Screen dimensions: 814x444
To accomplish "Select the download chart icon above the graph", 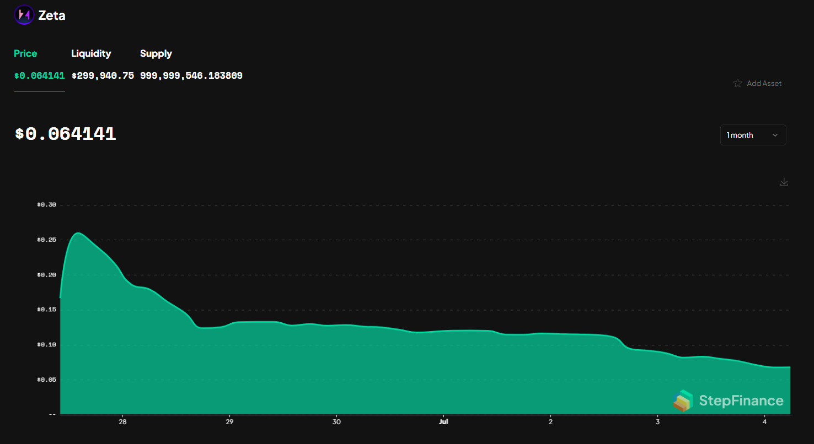I will click(x=784, y=182).
